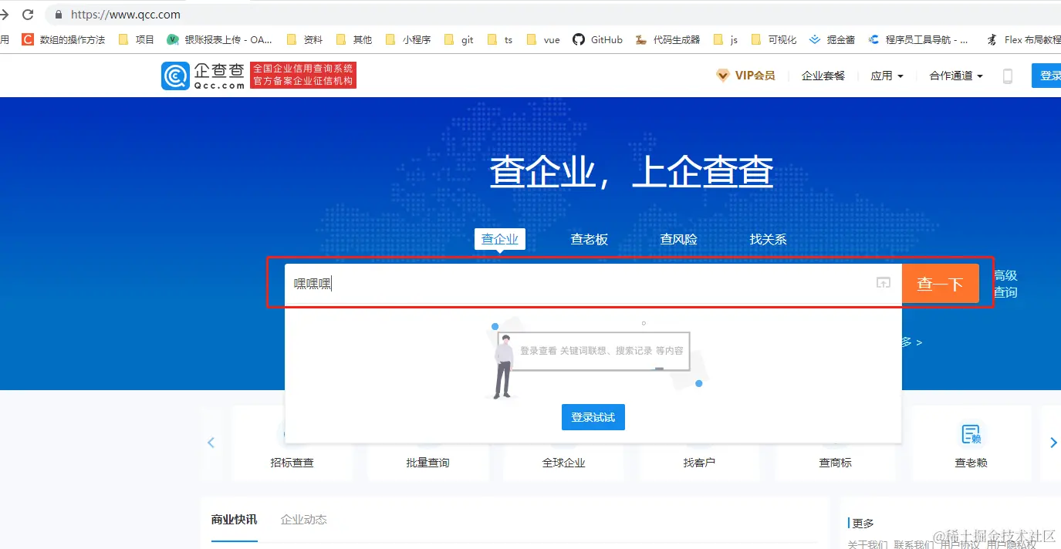Viewport: 1061px width, 549px height.
Task: Select the 查企业 search tab
Action: pos(500,239)
